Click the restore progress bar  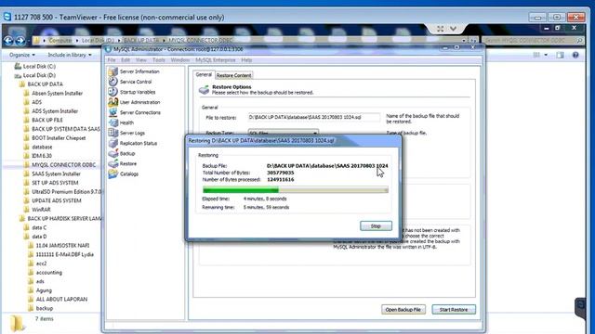[296, 189]
